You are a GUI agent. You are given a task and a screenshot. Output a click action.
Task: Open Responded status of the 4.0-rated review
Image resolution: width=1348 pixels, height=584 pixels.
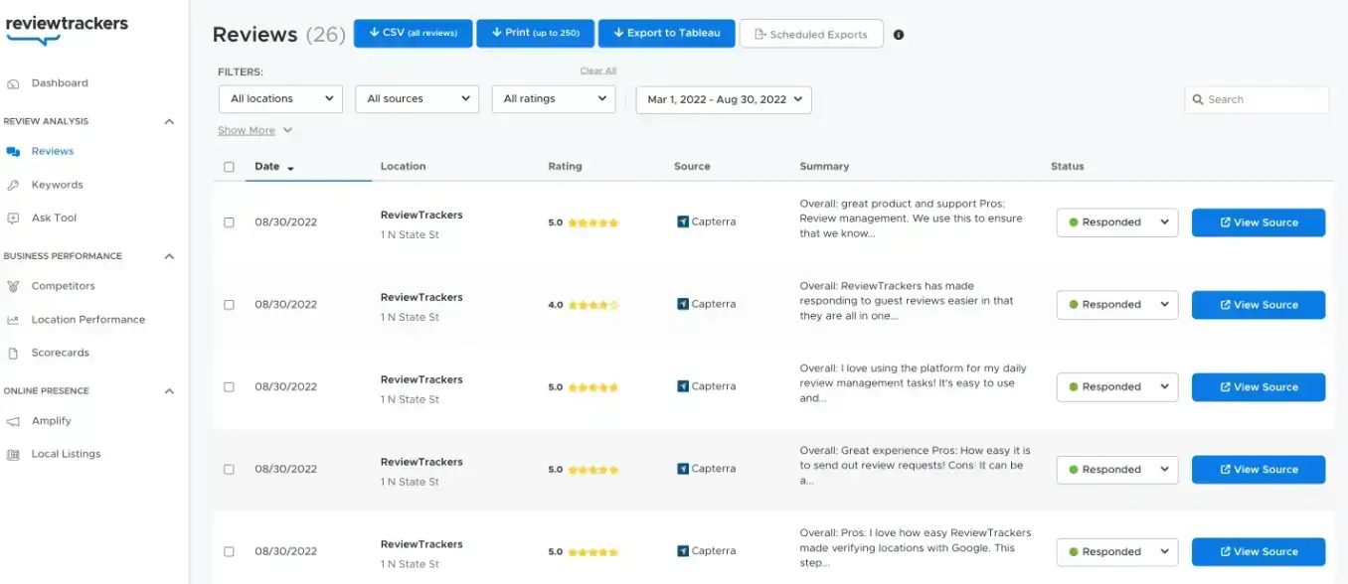(1117, 305)
